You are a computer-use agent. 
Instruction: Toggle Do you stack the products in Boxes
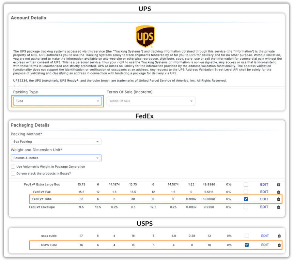tap(13, 173)
